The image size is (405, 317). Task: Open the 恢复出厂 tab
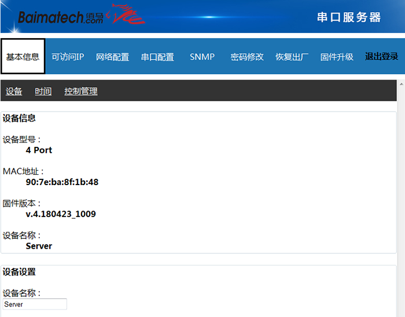click(292, 57)
